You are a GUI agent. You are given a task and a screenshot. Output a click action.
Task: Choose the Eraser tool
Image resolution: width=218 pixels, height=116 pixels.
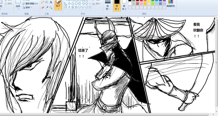(x=43, y=7)
